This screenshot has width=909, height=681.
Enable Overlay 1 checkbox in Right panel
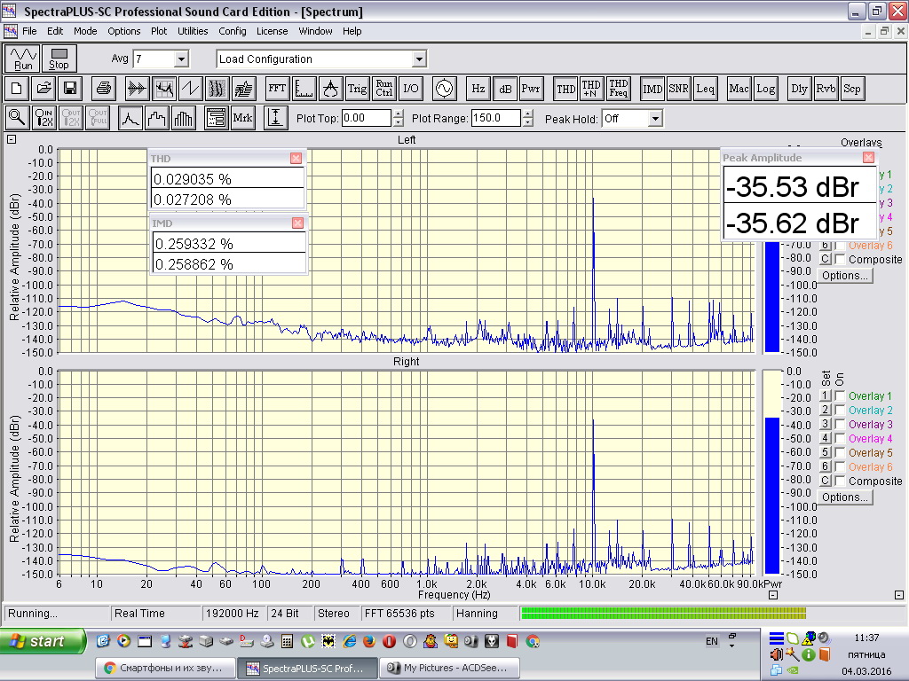click(x=840, y=396)
